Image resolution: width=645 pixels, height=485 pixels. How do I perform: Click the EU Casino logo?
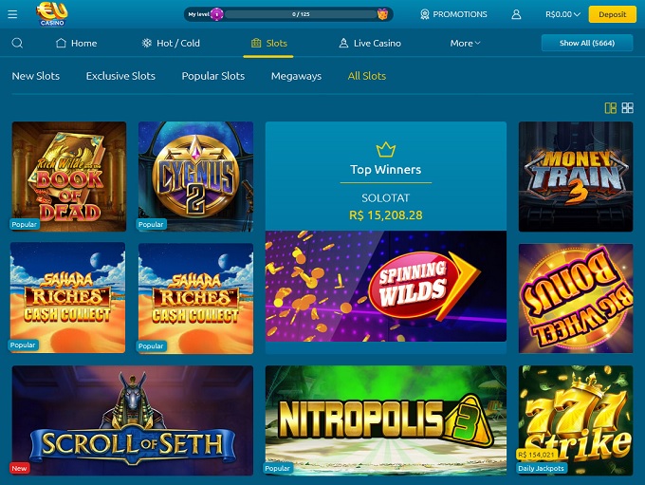pyautogui.click(x=52, y=14)
